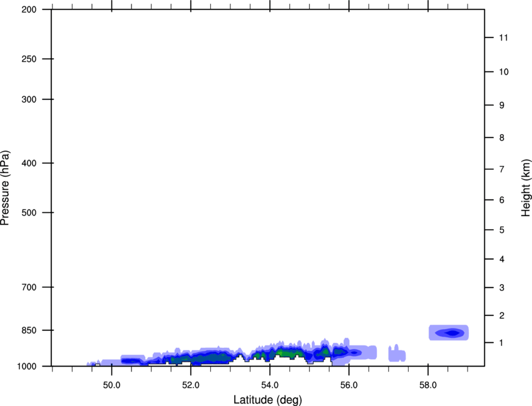Pick height tick label 6
This screenshot has height=406, width=532.
click(x=502, y=200)
